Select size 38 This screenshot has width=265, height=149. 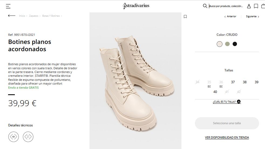pos(245,82)
